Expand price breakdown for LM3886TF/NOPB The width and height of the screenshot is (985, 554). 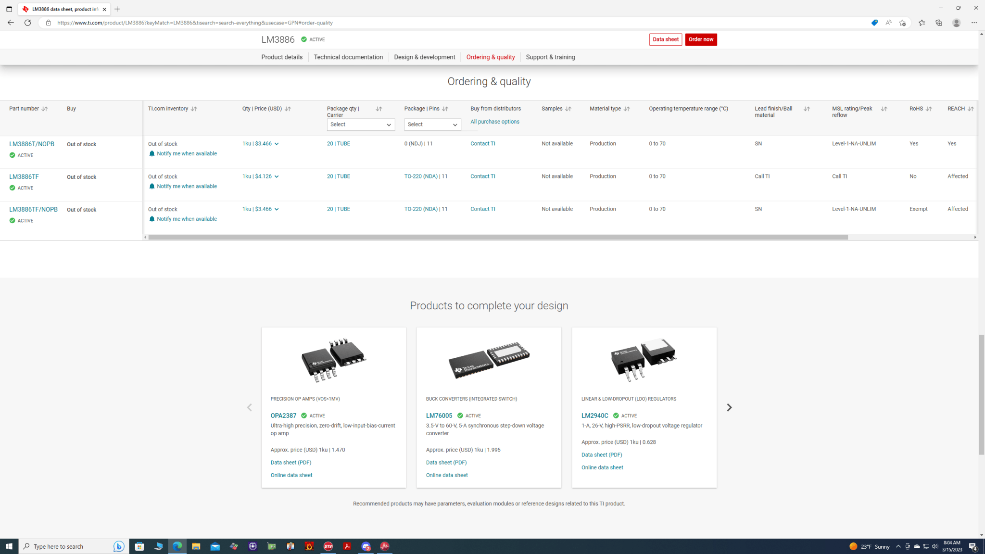click(x=277, y=209)
